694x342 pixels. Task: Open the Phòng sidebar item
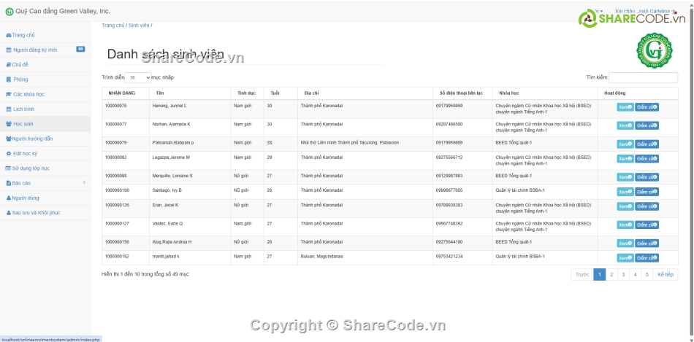click(20, 79)
